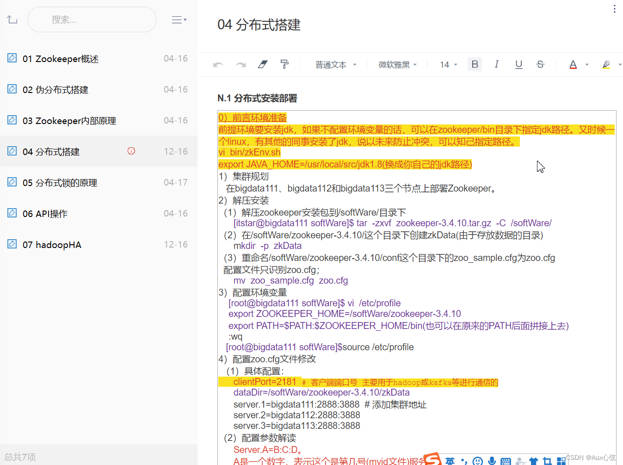Click the 搜索 search input field
Image resolution: width=623 pixels, height=465 pixels.
(x=92, y=19)
